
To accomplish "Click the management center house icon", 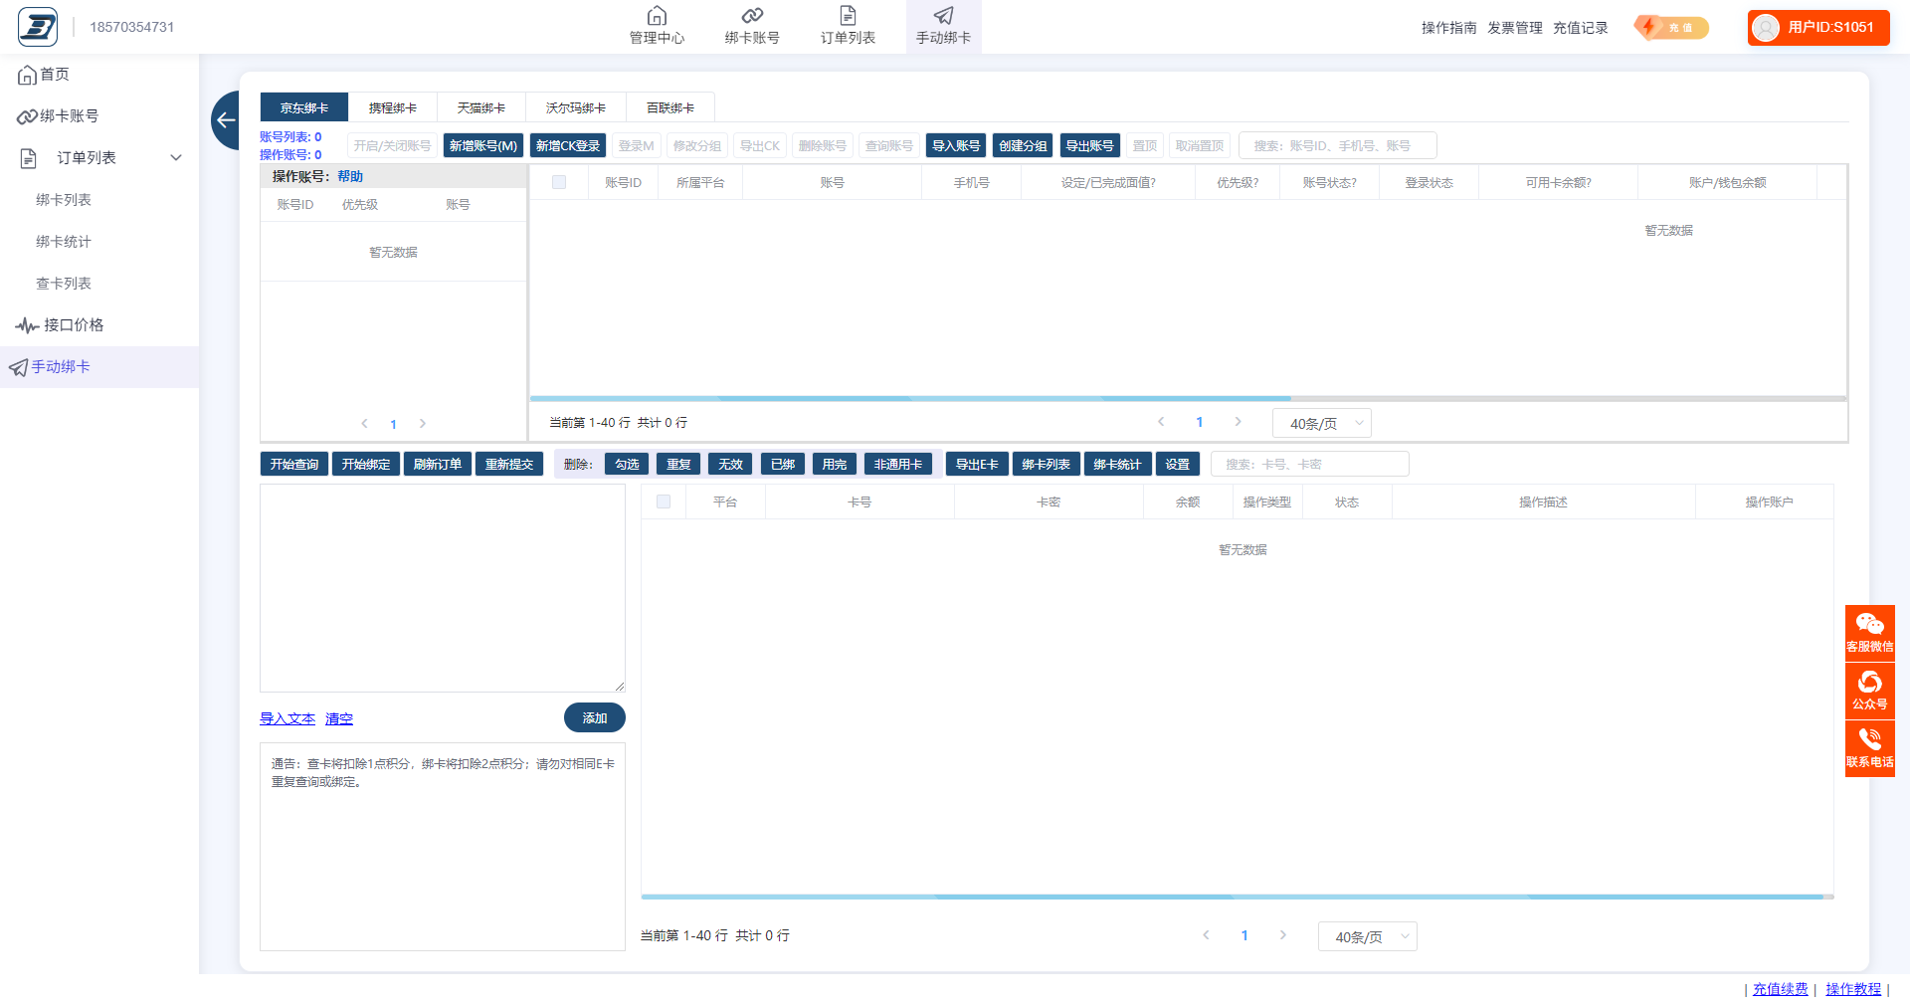I will (x=657, y=16).
